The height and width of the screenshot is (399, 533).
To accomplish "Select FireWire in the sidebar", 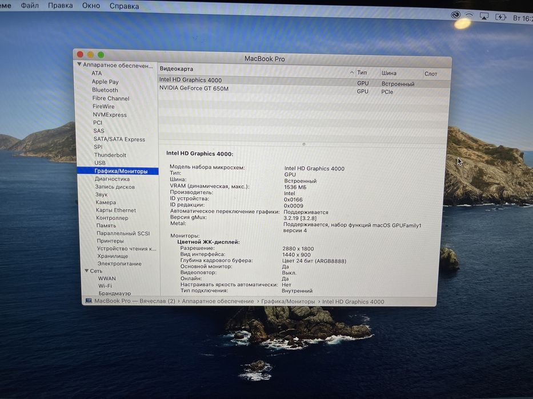I will [x=103, y=106].
